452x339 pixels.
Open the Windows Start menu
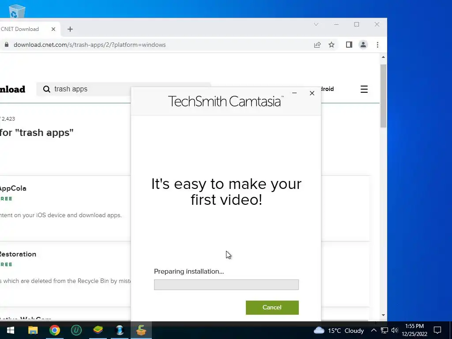[11, 330]
